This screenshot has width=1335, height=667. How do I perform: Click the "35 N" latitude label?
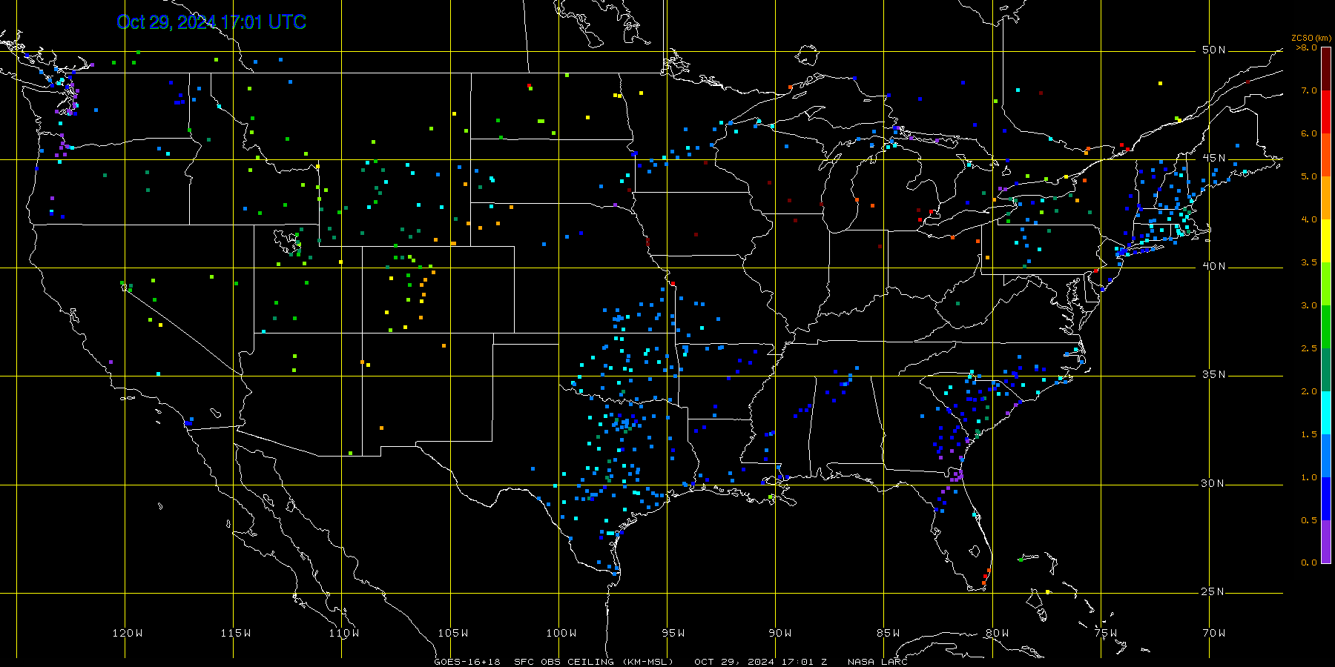pos(1213,374)
